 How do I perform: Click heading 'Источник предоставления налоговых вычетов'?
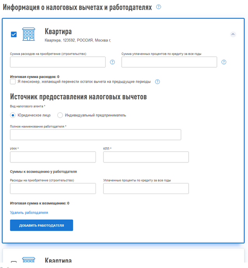tap(78, 97)
